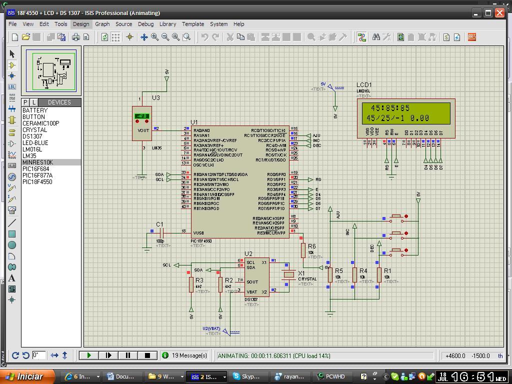The height and width of the screenshot is (384, 512).
Task: Copy selection with the toolbar copy icon
Action: [x=240, y=37]
